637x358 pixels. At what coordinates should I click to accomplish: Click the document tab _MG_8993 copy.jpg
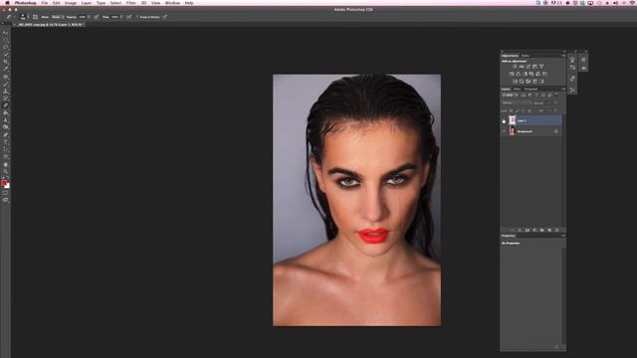click(50, 25)
